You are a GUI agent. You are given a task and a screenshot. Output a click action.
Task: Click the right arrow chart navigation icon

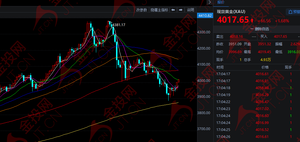point(181,10)
